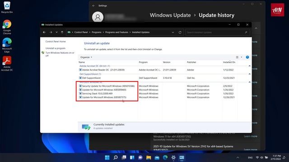Go back in Installed Updates window
This screenshot has height=162, width=289.
pyautogui.click(x=44, y=32)
